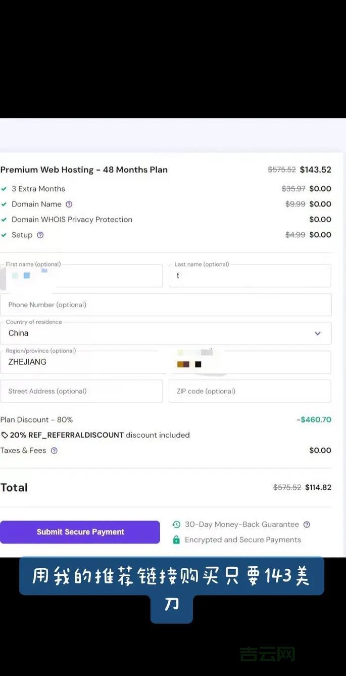
Task: Click help icon next to Domain Name
Action: (69, 204)
